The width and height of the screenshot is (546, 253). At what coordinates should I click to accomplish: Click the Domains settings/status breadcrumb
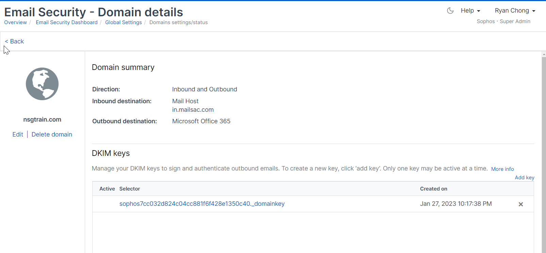pyautogui.click(x=178, y=22)
